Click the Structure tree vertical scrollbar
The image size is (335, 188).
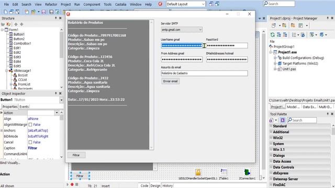coord(62,58)
